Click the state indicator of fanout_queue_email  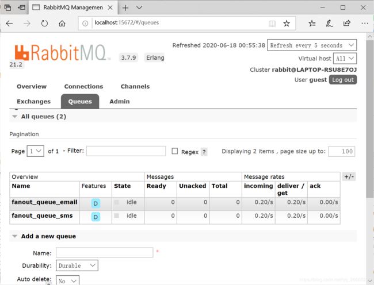pyautogui.click(x=116, y=202)
